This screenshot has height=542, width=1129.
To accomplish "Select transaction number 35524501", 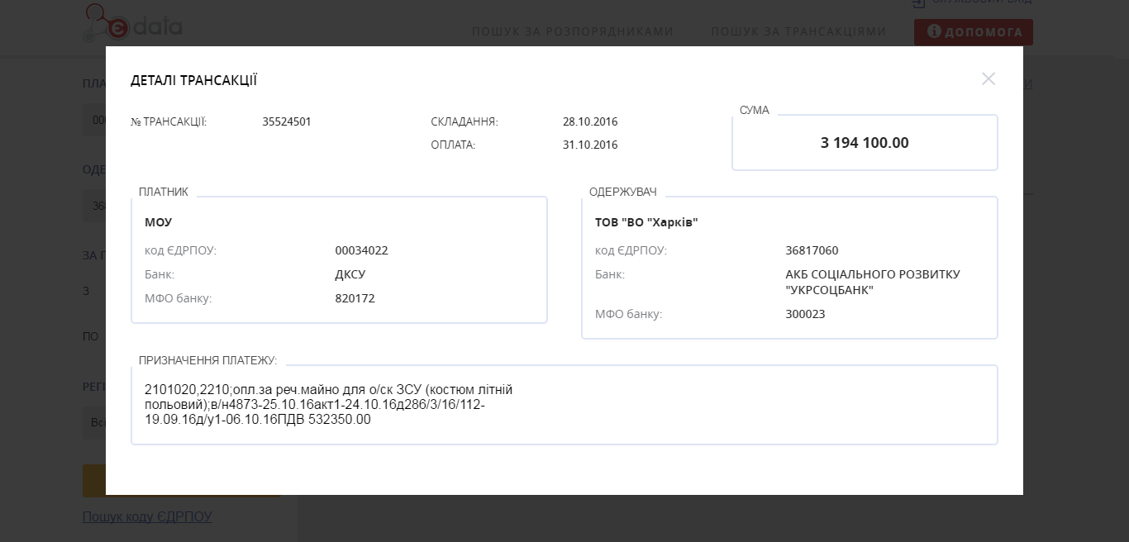I will (287, 122).
